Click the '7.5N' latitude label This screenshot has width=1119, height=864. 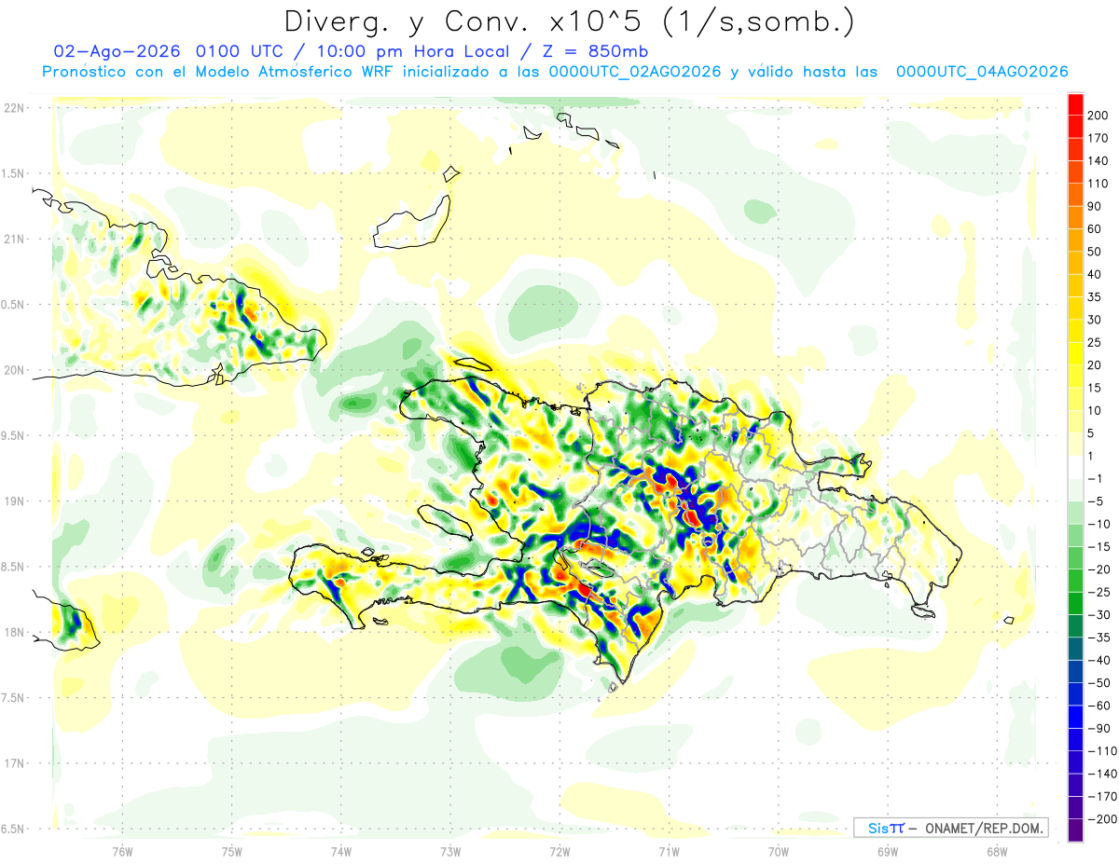14,697
